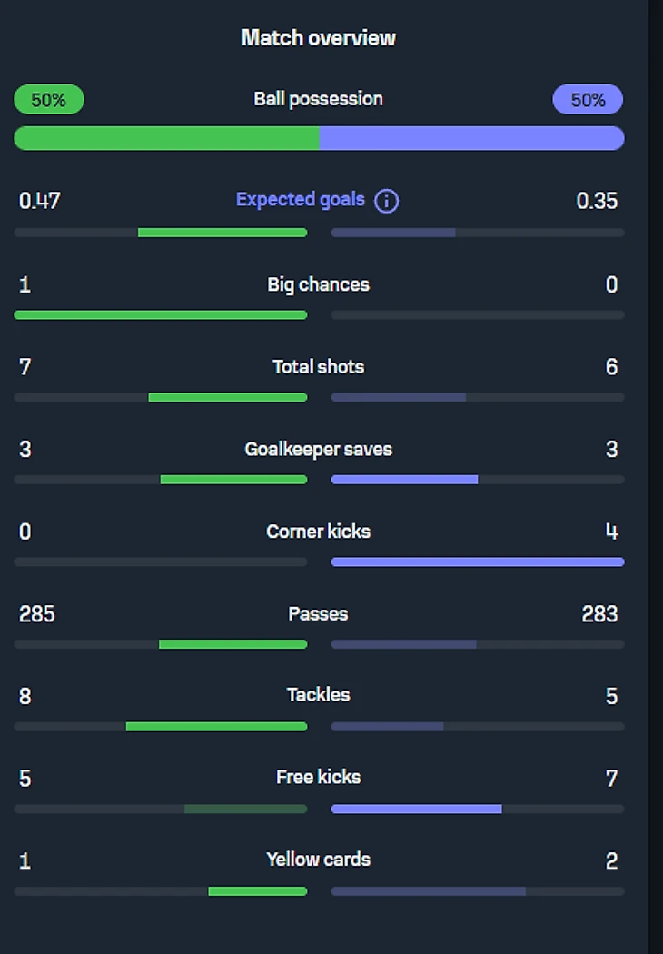Click the purple half of possession bar
663x954 pixels.
(x=471, y=138)
